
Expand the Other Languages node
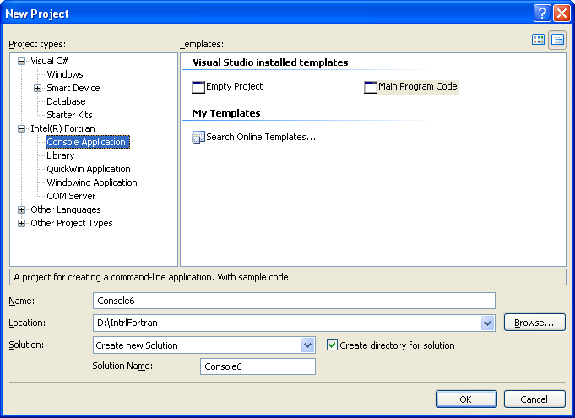(22, 209)
